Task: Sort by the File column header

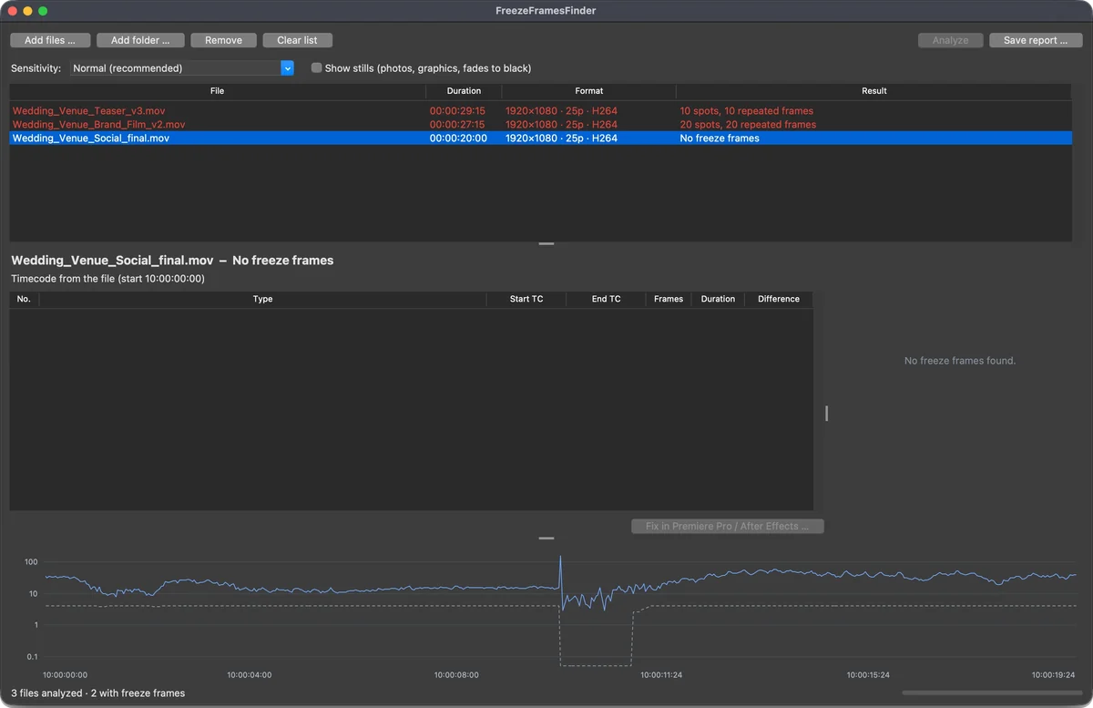Action: click(217, 91)
